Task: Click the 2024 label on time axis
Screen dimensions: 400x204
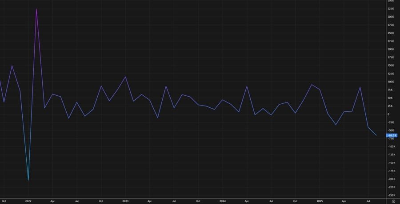Action: pyautogui.click(x=222, y=201)
